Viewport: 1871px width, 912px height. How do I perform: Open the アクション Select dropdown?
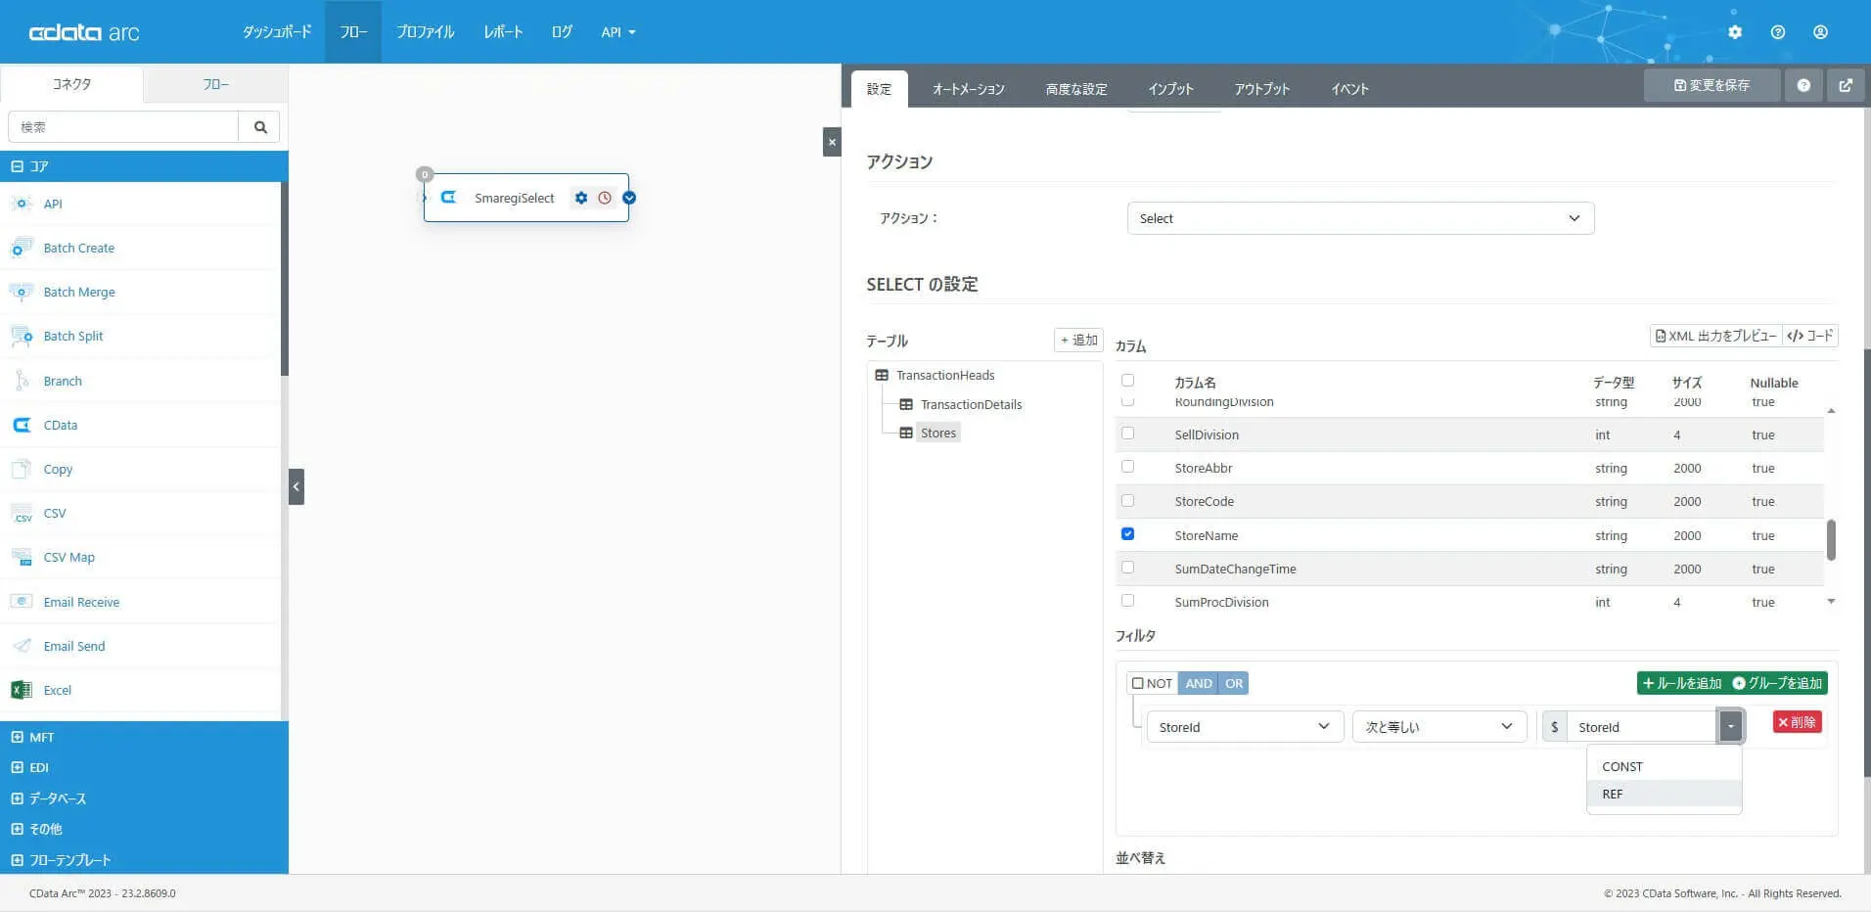1358,217
